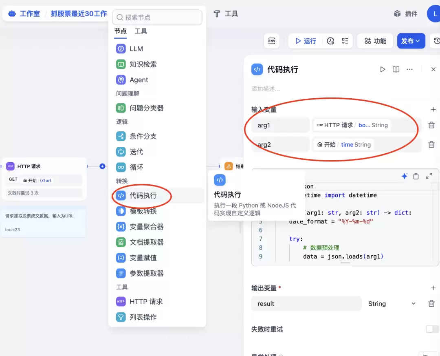Focus the 搜索节点 search field
Viewport: 440px width, 356px height.
(x=157, y=17)
